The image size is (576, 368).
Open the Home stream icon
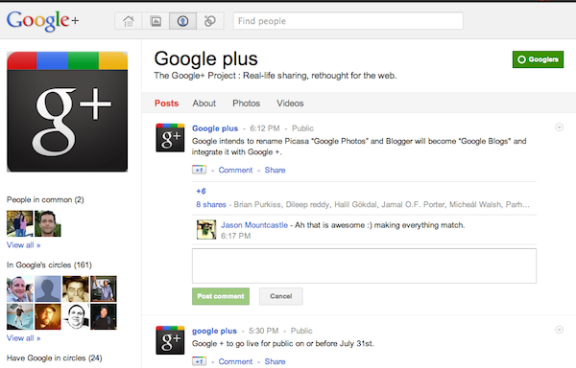(129, 21)
